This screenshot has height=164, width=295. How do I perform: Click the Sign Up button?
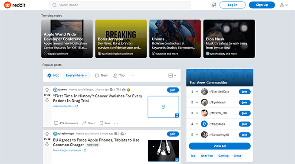click(x=262, y=5)
